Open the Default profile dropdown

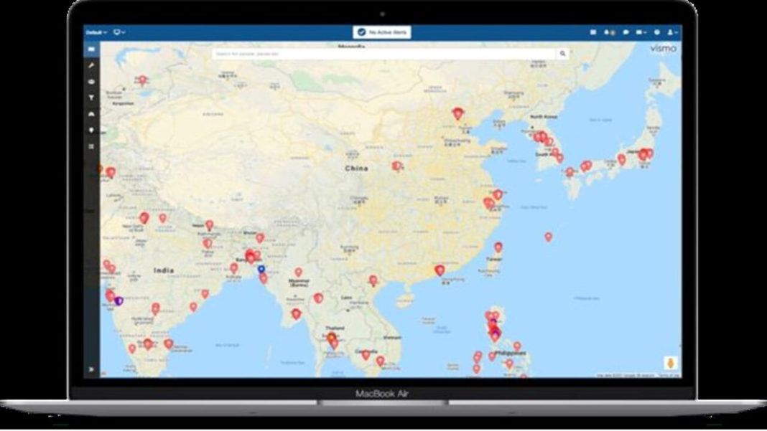94,32
